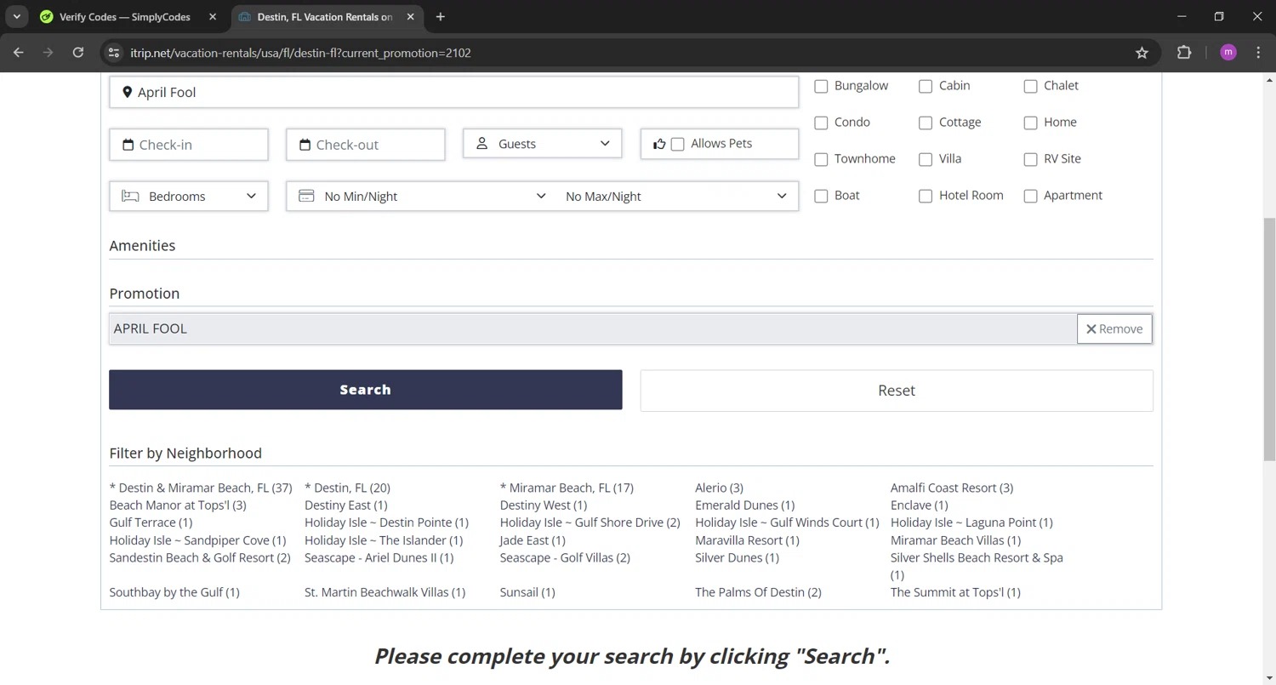Filter by Alerio (3) neighborhood
This screenshot has height=685, width=1276.
pos(719,488)
